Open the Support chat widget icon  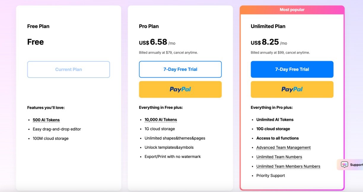[344, 165]
